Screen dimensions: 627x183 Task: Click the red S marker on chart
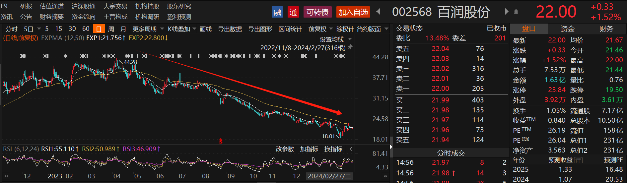[221, 141]
